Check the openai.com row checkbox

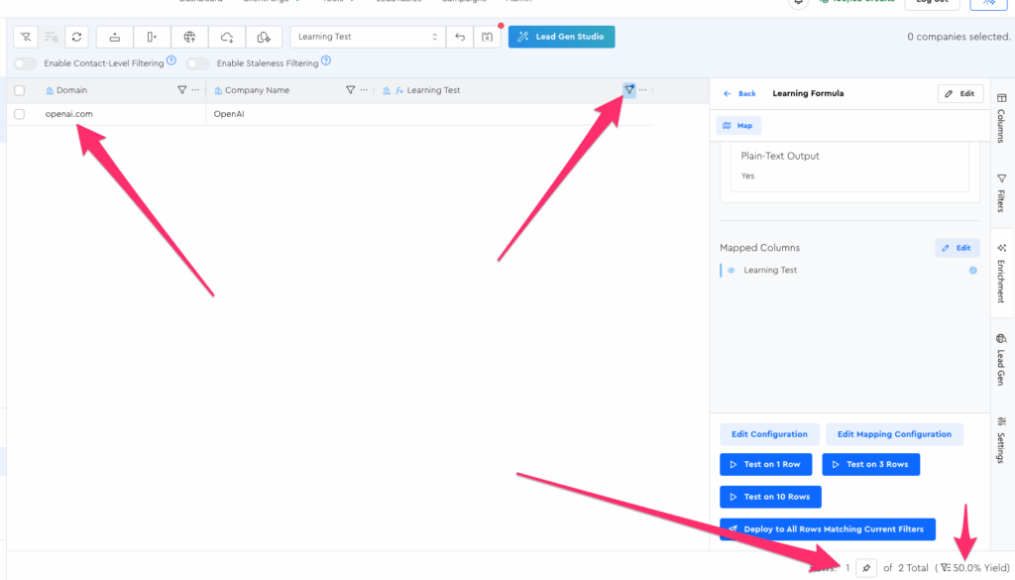point(19,114)
